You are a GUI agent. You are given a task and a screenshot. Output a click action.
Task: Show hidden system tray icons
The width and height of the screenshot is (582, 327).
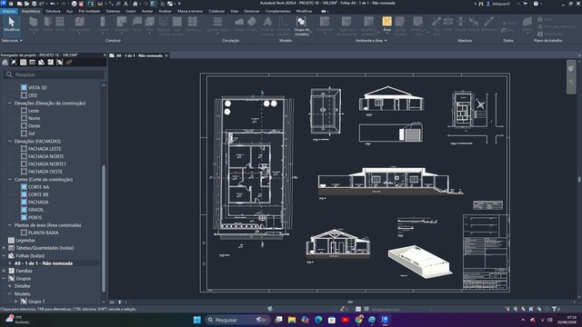click(523, 320)
